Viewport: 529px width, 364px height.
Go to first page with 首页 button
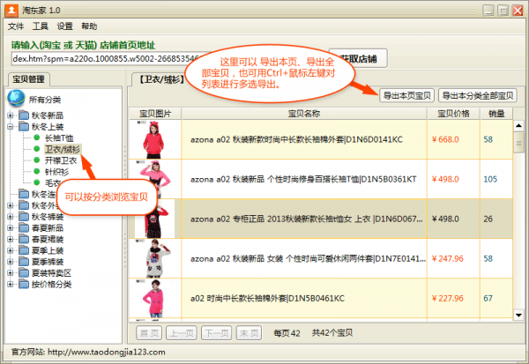point(149,333)
